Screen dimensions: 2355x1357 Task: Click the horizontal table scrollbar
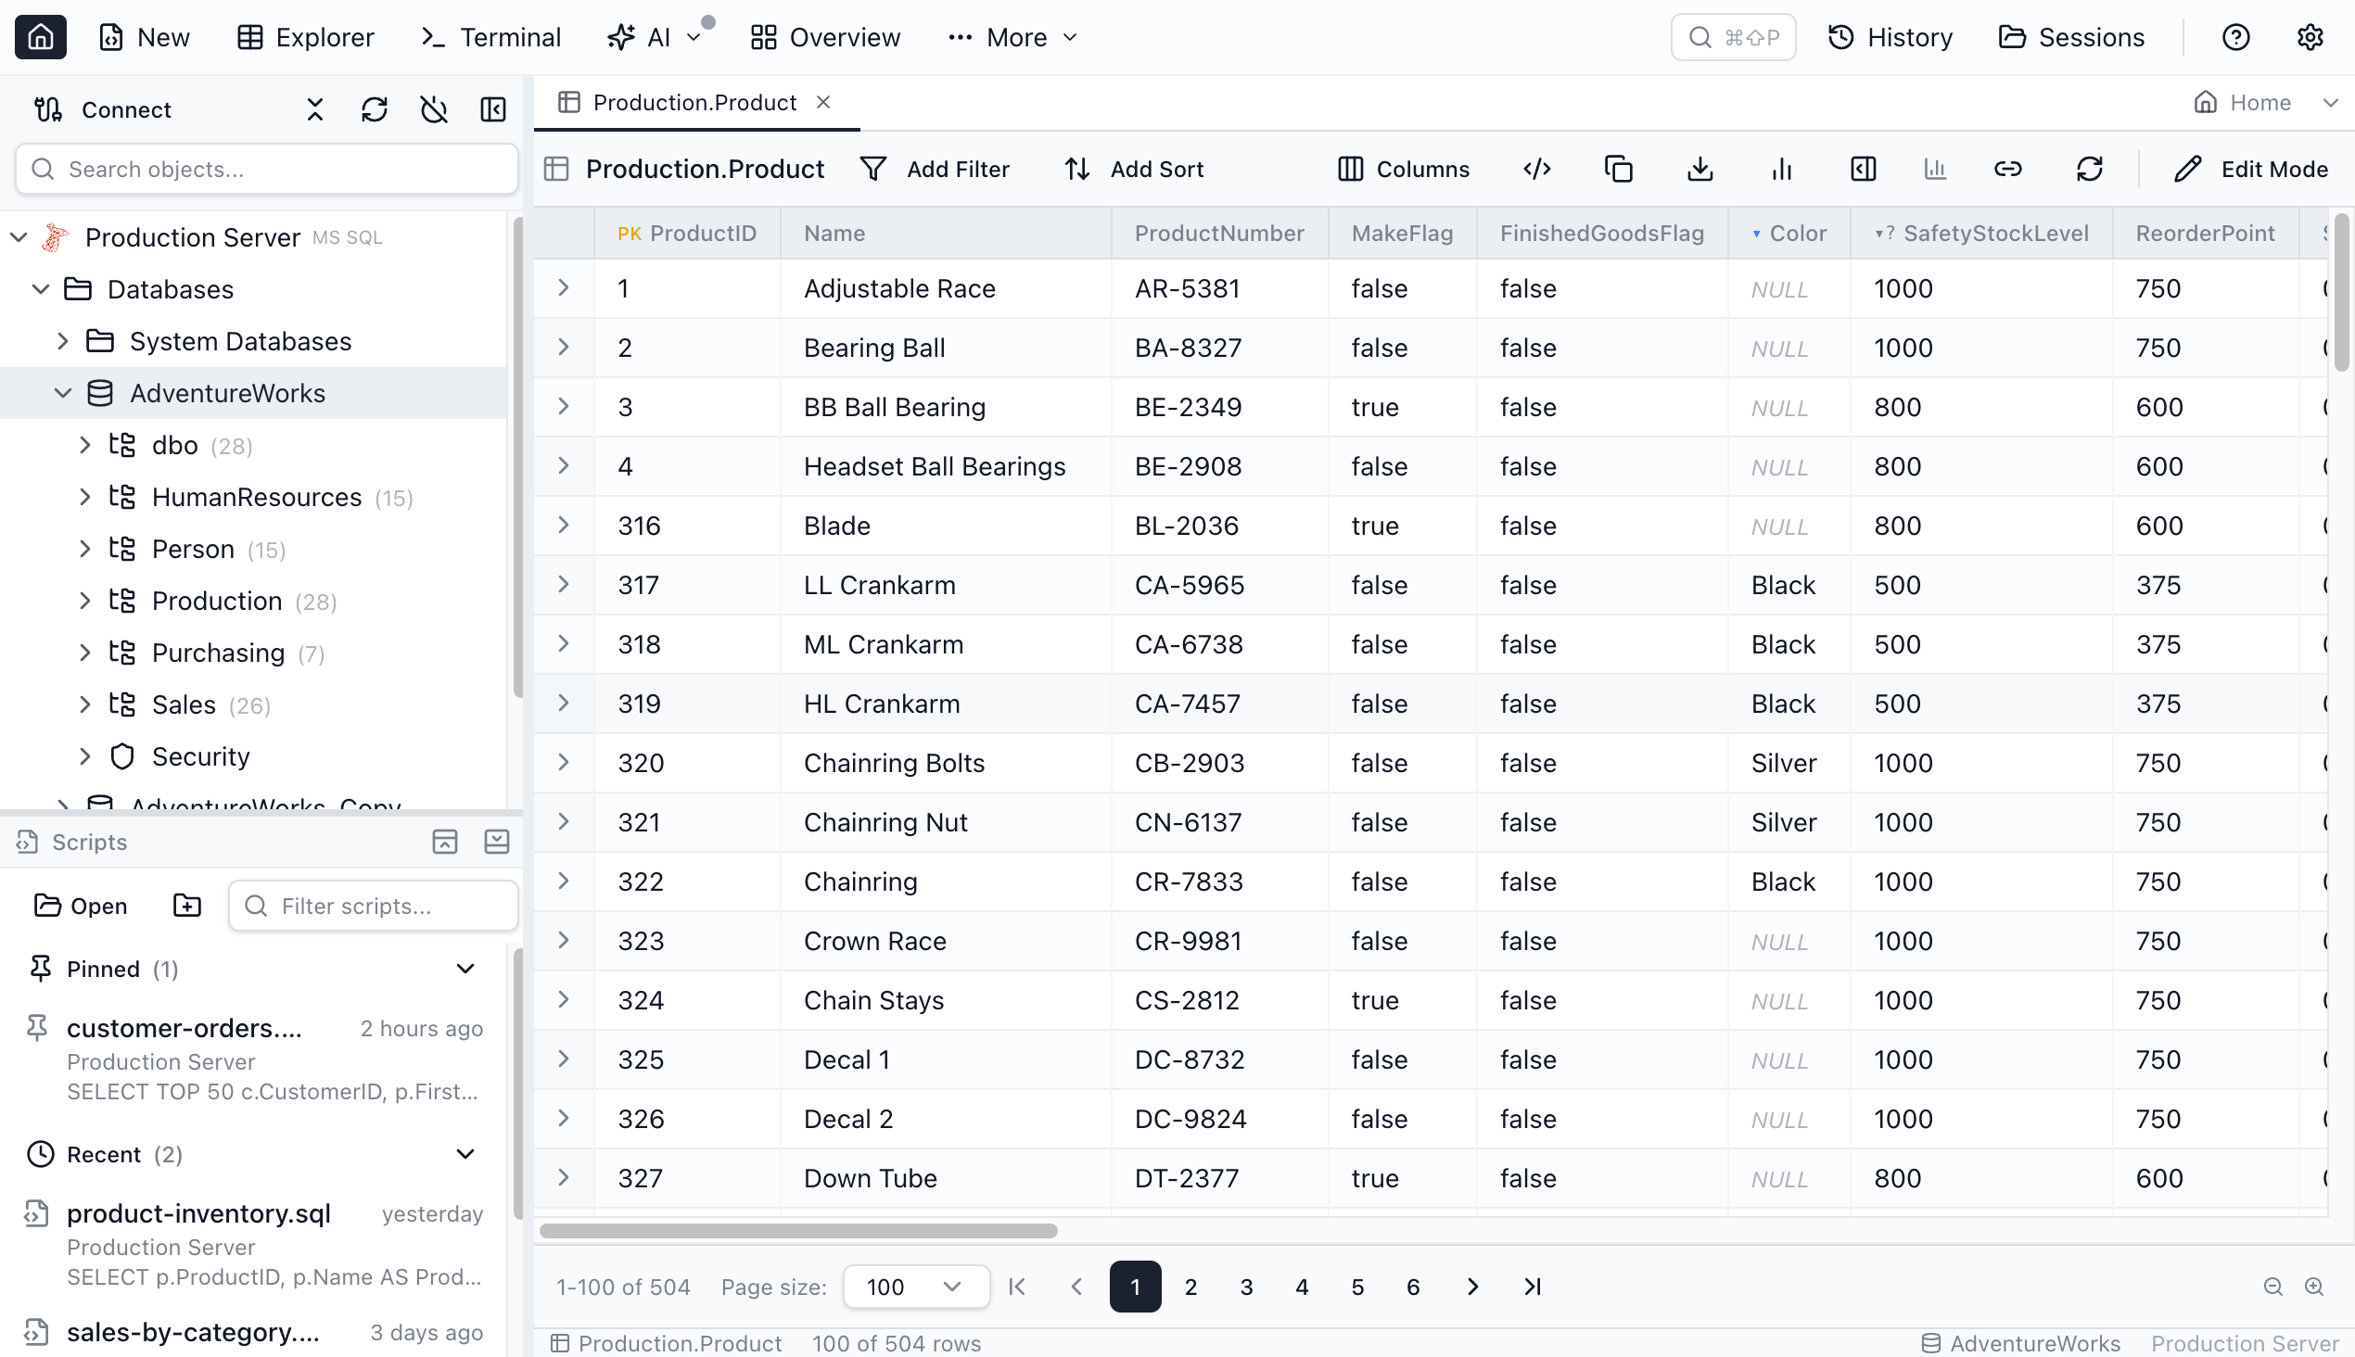coord(798,1230)
